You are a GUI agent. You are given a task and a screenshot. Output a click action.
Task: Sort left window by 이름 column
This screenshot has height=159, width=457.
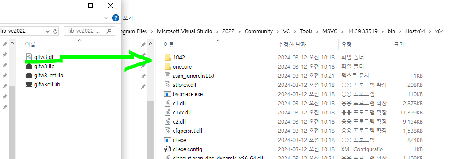tap(30, 45)
